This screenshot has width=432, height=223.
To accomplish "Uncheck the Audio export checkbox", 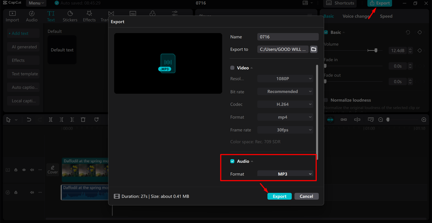I will point(232,161).
